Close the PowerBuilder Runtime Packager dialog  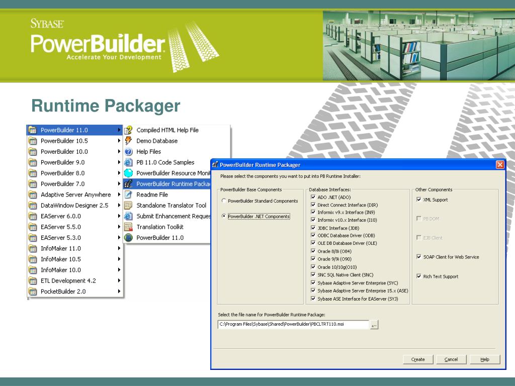499,165
